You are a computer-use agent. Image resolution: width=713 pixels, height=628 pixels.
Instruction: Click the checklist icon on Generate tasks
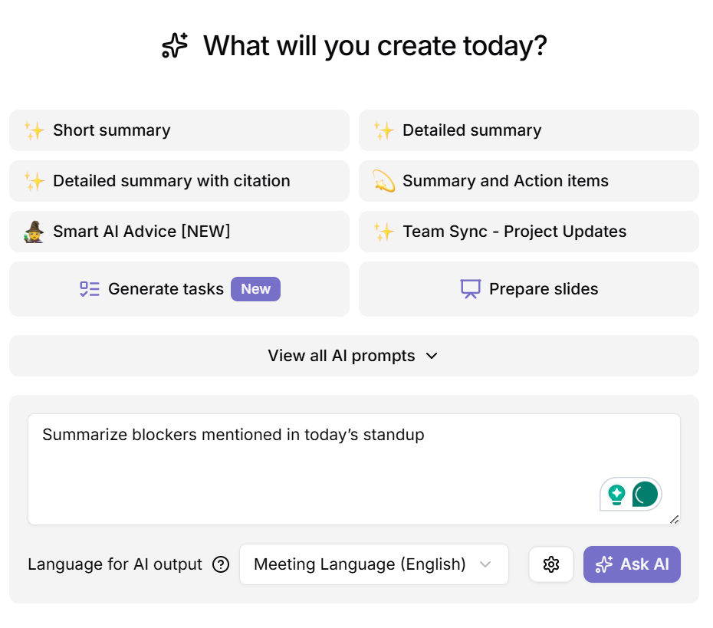click(90, 289)
